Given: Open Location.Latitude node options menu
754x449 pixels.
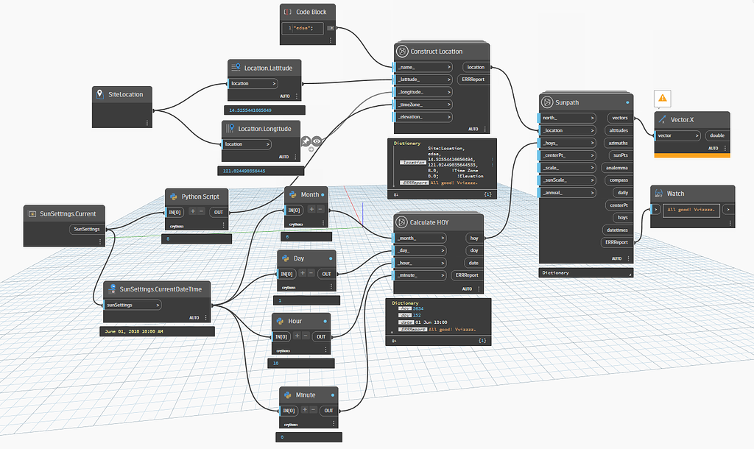Looking at the screenshot, I should (297, 96).
